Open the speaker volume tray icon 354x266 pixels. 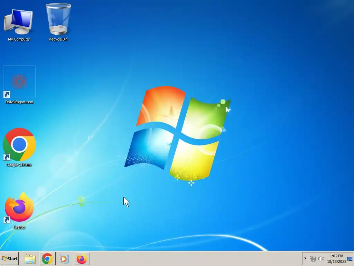321,258
